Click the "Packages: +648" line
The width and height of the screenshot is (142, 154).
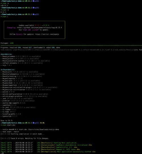pos(7,43)
